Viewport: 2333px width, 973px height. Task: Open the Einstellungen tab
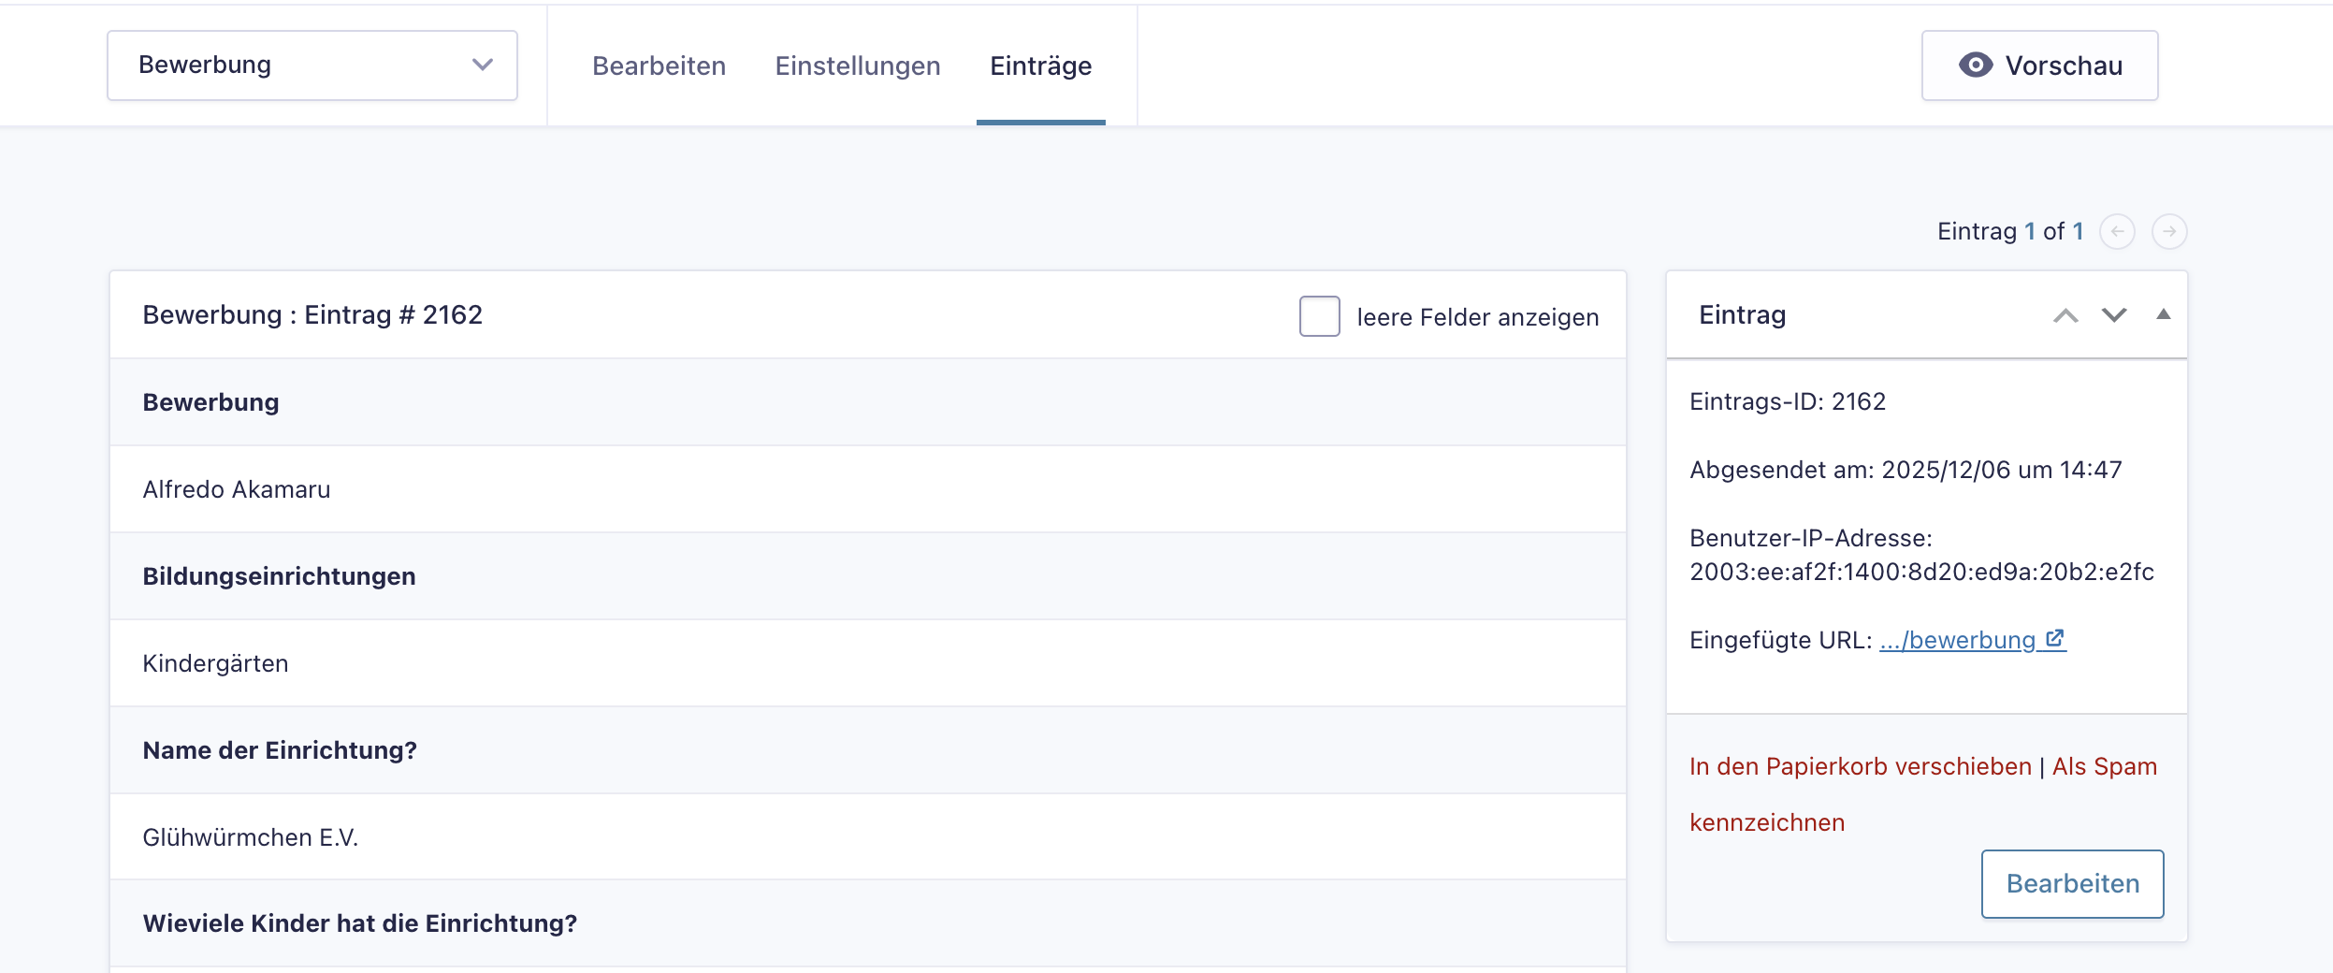857,65
